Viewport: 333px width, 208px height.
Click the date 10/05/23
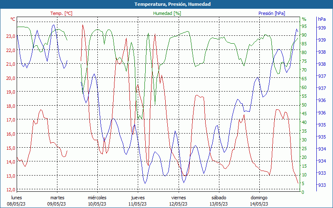97,204
